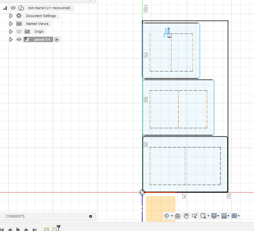Screen dimensions: 254x231
Task: Show the Origin folder with eye icon
Action: pos(19,31)
